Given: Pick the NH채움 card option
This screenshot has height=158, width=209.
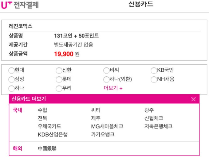Looking at the screenshot, I should pos(154,80).
